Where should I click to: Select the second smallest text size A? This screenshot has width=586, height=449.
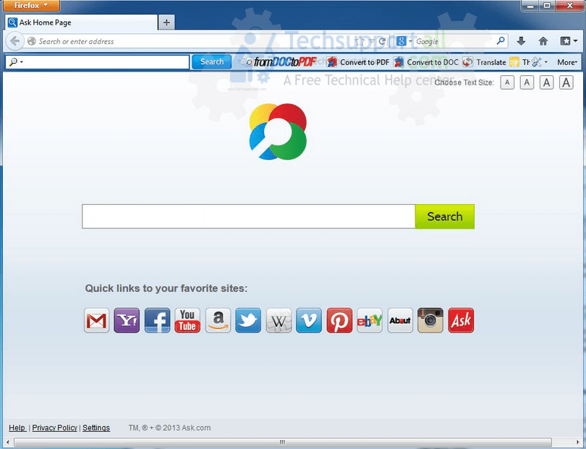tap(527, 82)
